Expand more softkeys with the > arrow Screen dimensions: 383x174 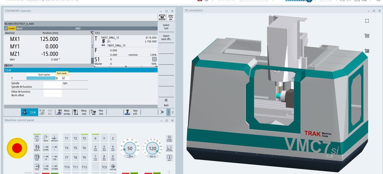(162, 112)
